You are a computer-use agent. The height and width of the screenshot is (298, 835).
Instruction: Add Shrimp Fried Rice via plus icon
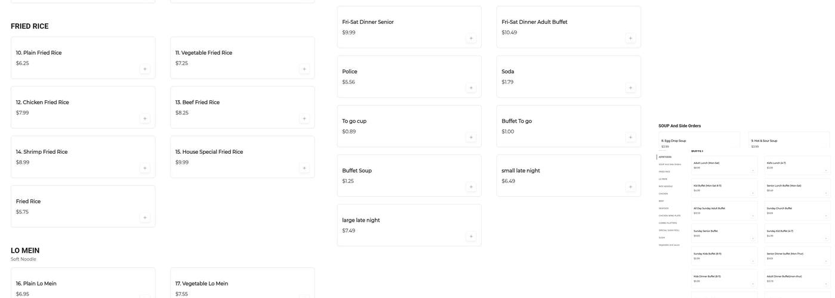point(144,168)
